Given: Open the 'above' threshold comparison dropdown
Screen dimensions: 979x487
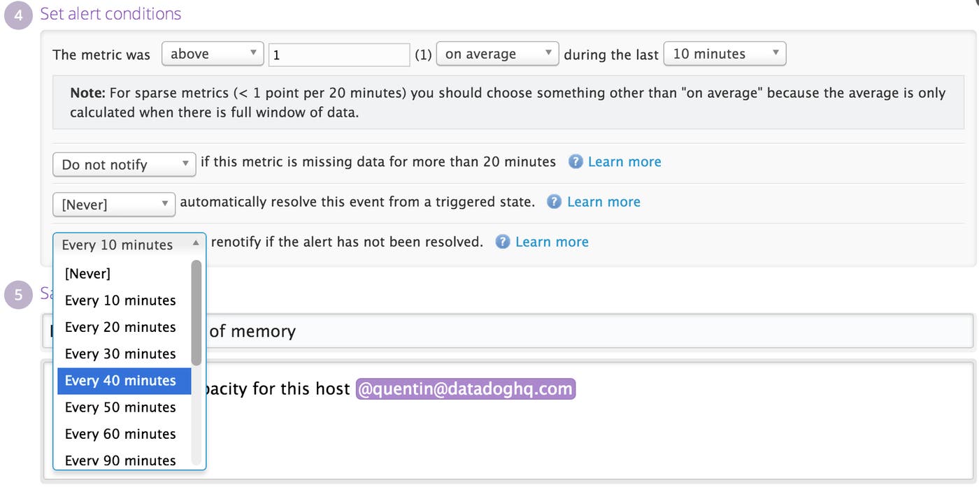Looking at the screenshot, I should (212, 54).
